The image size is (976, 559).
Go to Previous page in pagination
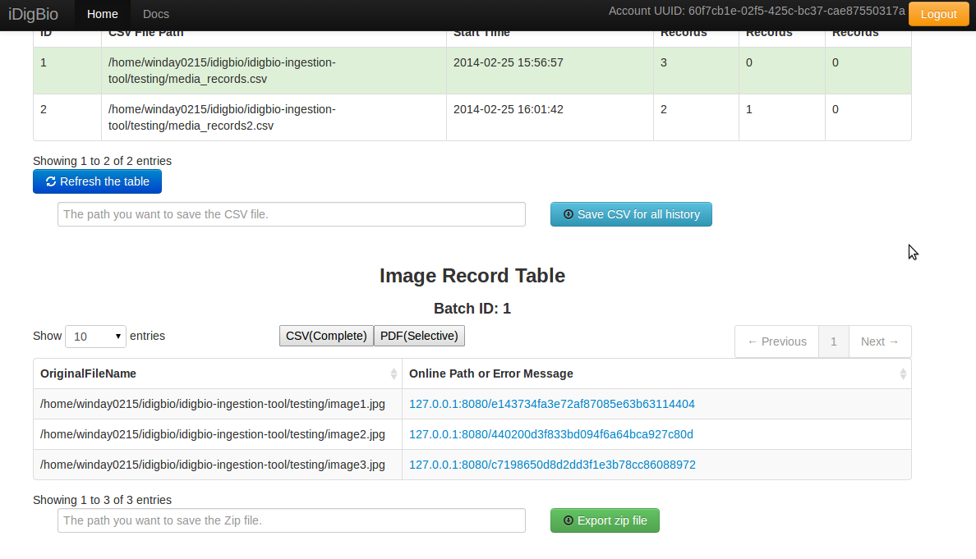click(x=777, y=341)
